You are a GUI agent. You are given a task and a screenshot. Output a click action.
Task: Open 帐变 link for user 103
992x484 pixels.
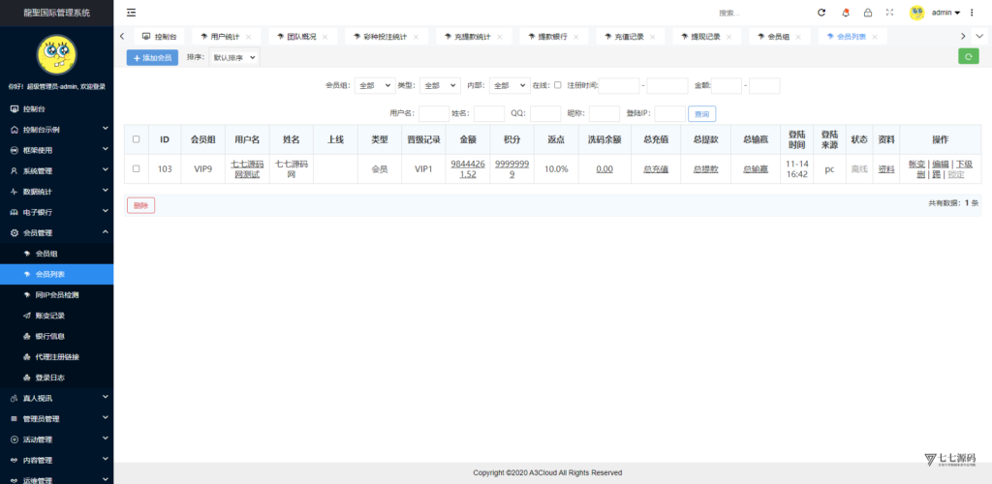coord(916,164)
